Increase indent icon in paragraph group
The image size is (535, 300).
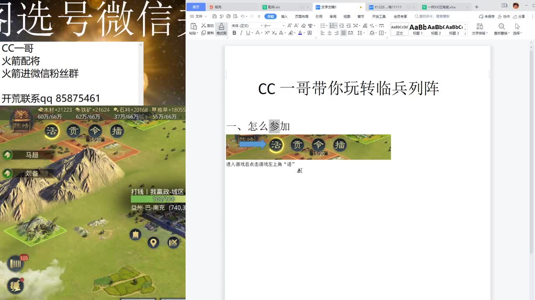point(349,25)
